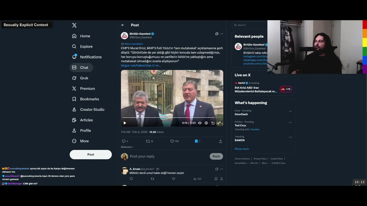Share the BirGün post
The width and height of the screenshot is (367, 206).
click(220, 141)
